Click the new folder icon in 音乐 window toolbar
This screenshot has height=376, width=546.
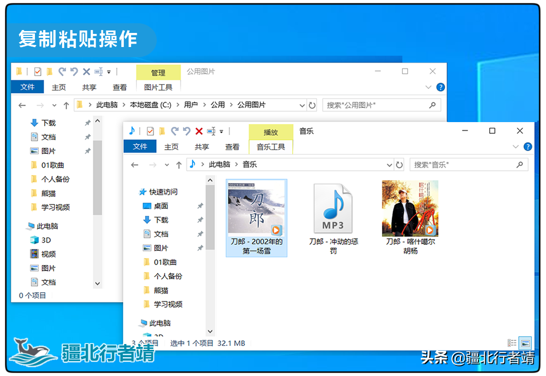pyautogui.click(x=162, y=131)
